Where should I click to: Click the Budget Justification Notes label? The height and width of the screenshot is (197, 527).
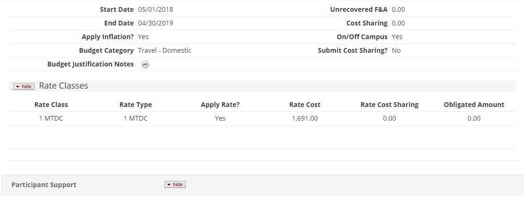coord(90,64)
